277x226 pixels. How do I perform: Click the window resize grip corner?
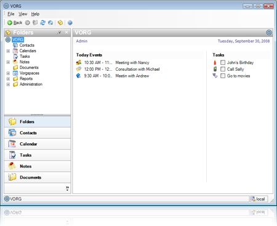pos(272,200)
